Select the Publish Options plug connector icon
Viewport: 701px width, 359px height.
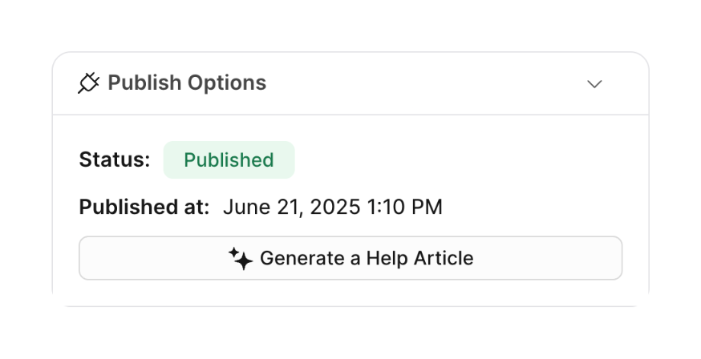tap(88, 83)
